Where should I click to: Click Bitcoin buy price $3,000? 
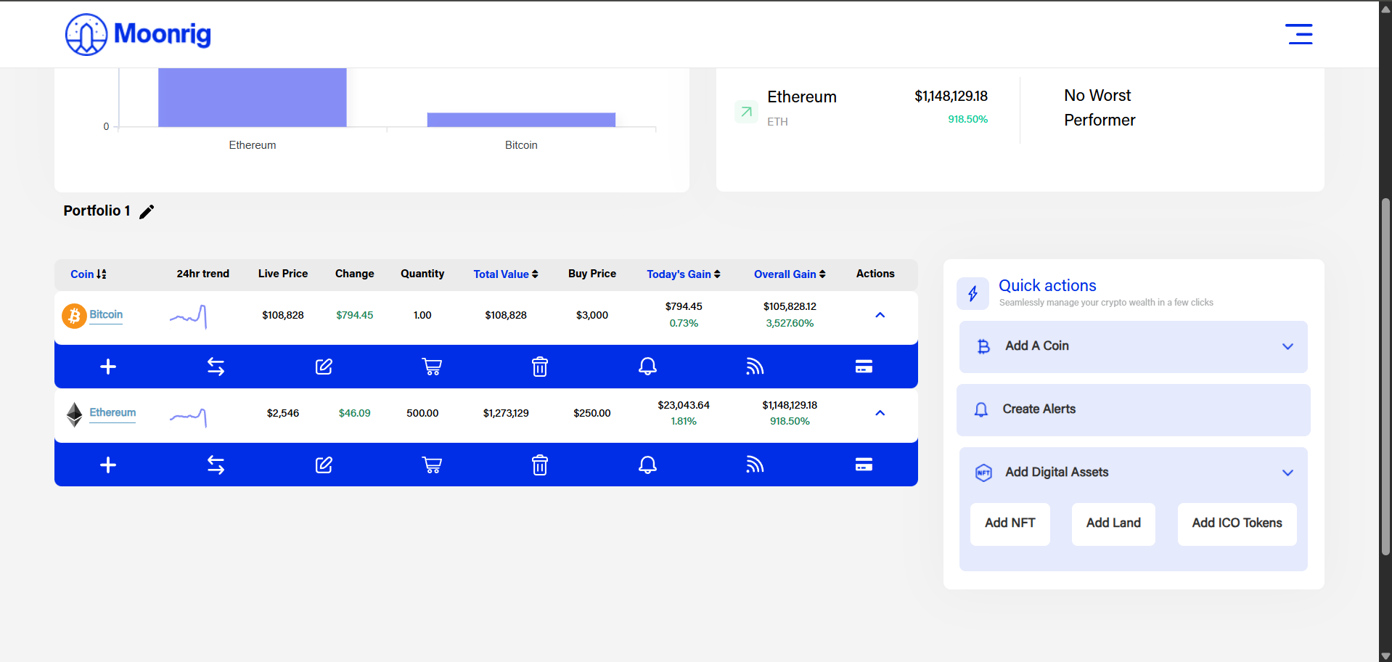click(x=592, y=315)
